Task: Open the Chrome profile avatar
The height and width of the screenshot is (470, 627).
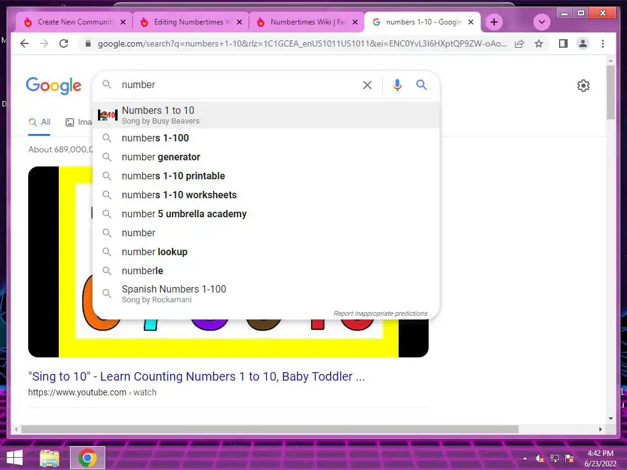Action: tap(583, 43)
